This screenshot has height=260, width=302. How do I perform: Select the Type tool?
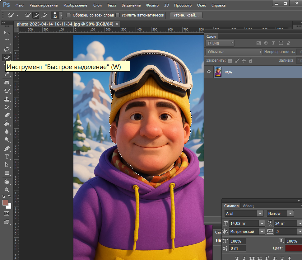click(7, 157)
